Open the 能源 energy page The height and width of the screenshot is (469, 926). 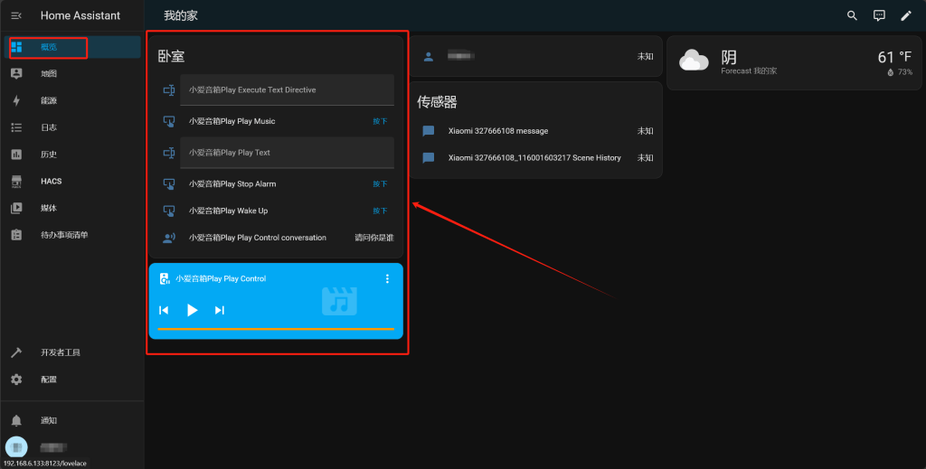[x=72, y=101]
